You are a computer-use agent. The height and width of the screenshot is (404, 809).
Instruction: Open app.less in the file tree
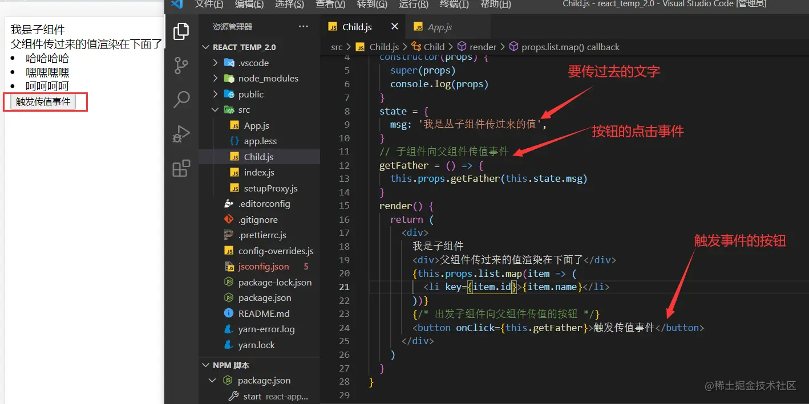tap(259, 141)
